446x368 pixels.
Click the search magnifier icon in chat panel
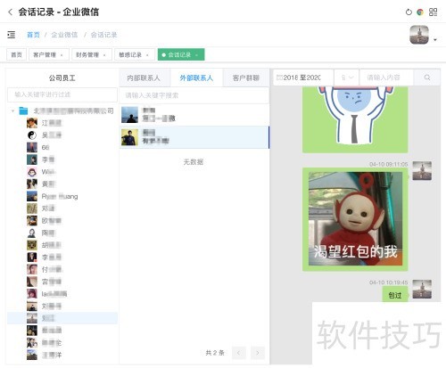click(427, 78)
